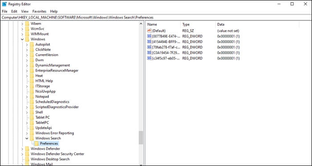The width and height of the screenshot is (312, 166).
Task: Select the Wbem folder icon
Action: [27, 24]
